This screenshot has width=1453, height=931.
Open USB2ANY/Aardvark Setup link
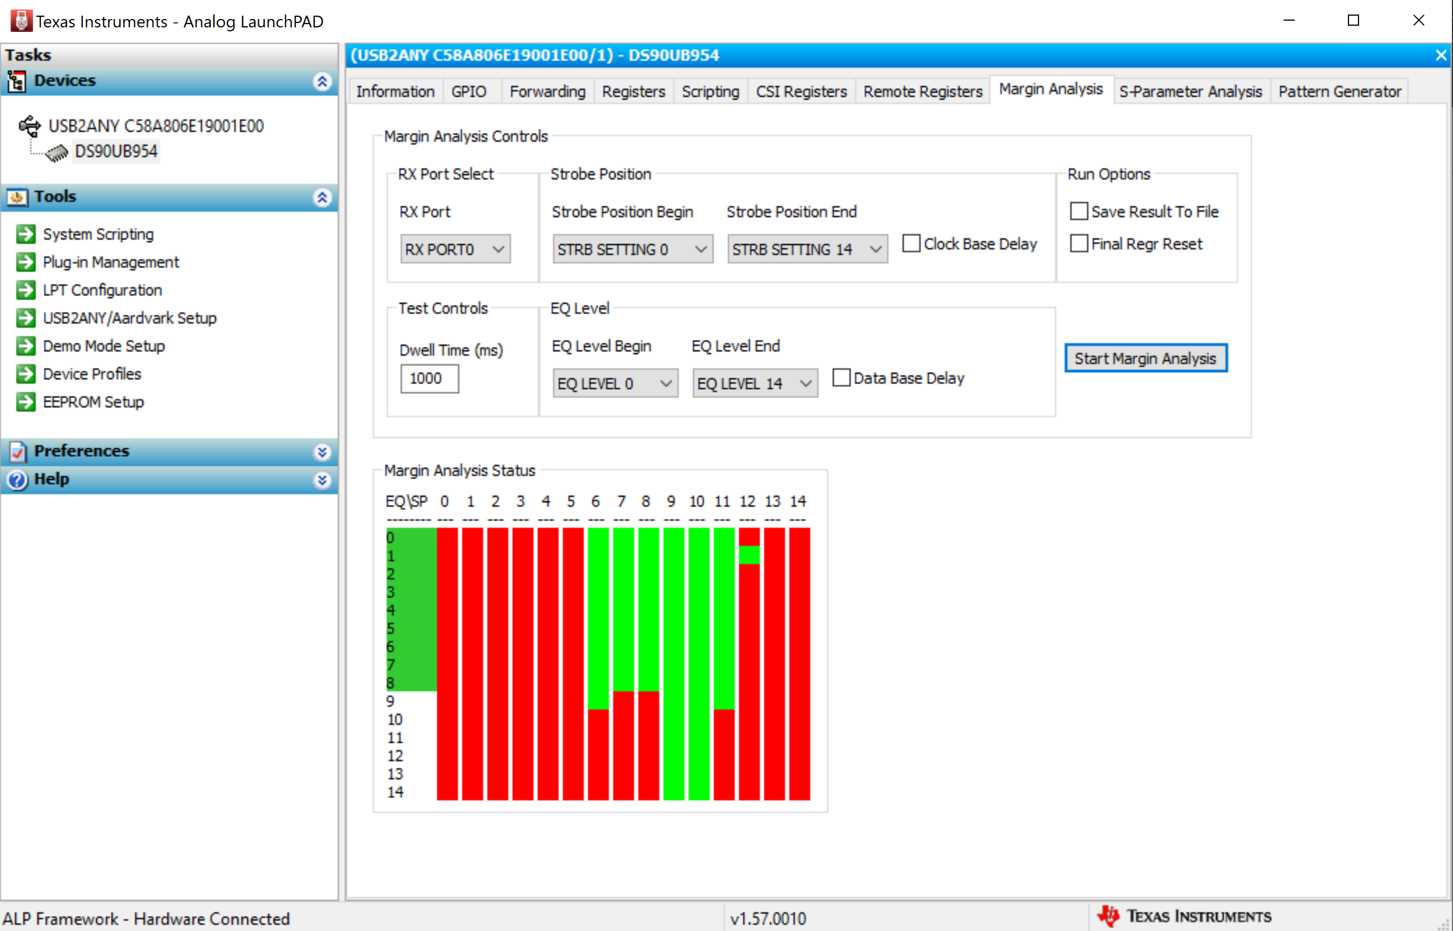tap(129, 318)
